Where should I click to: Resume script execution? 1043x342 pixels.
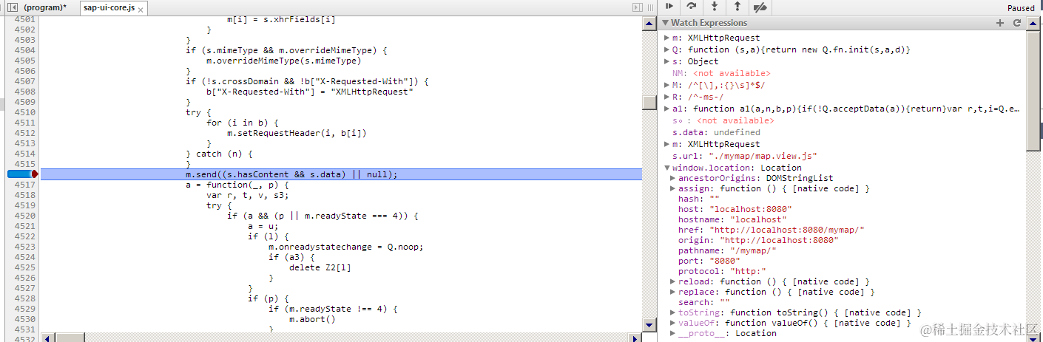[669, 7]
